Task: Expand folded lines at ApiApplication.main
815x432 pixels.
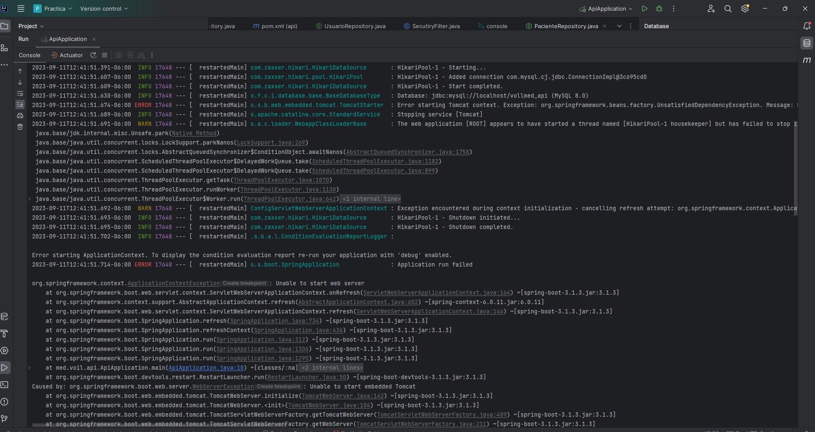Action: (x=29, y=368)
